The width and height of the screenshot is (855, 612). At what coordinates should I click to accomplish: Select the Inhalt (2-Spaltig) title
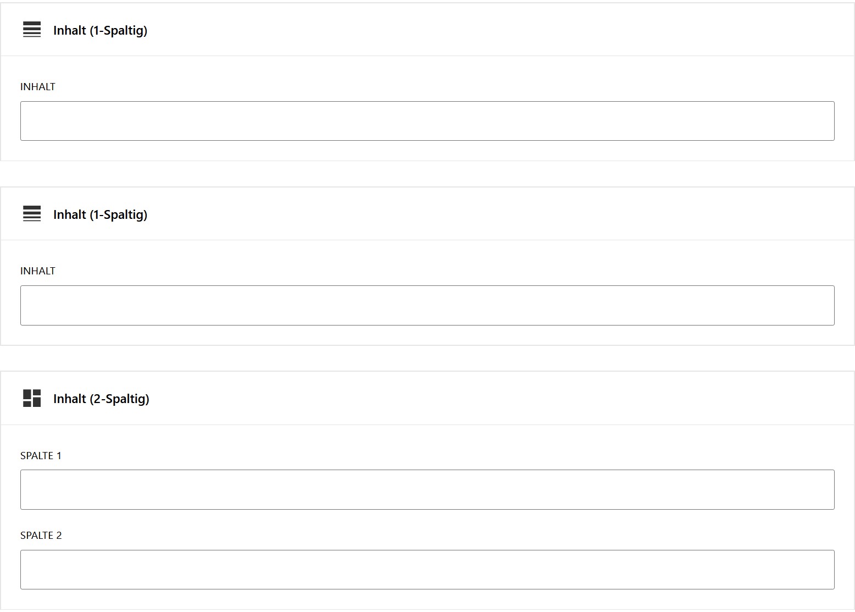101,399
